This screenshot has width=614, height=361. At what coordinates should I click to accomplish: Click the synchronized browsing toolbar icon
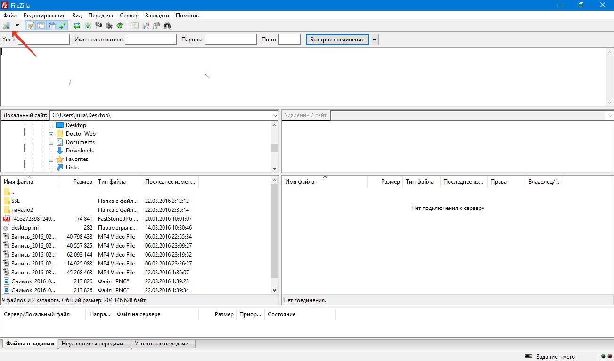coord(156,25)
